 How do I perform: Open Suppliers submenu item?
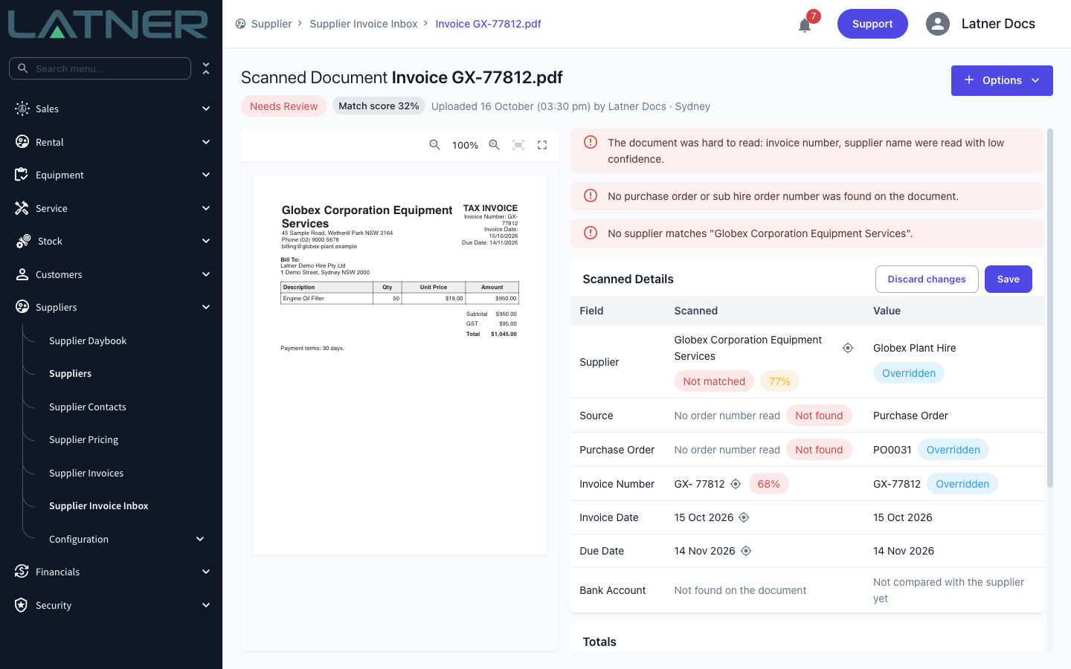click(70, 373)
